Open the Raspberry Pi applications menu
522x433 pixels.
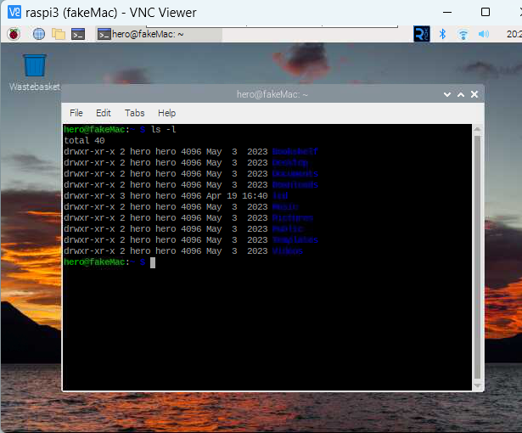click(x=13, y=34)
